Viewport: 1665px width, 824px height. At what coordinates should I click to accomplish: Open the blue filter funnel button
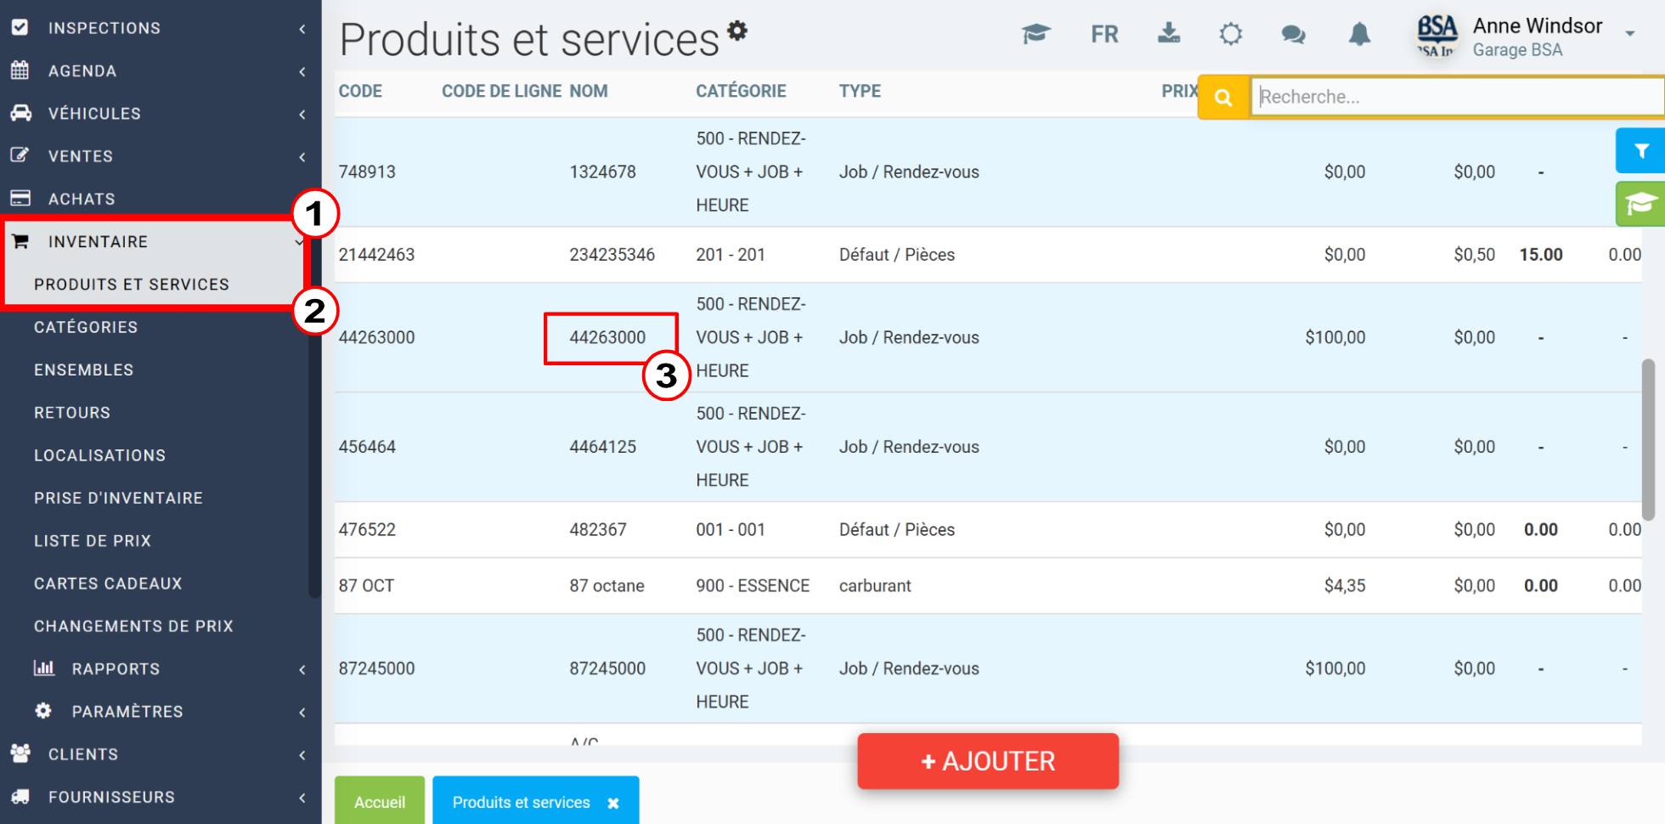click(x=1640, y=150)
